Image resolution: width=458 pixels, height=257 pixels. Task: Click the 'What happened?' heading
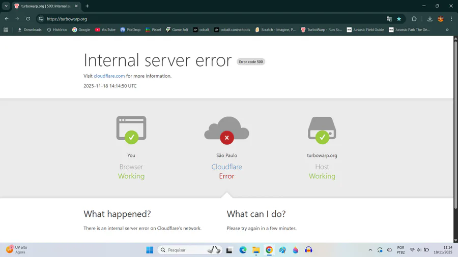[x=117, y=214]
